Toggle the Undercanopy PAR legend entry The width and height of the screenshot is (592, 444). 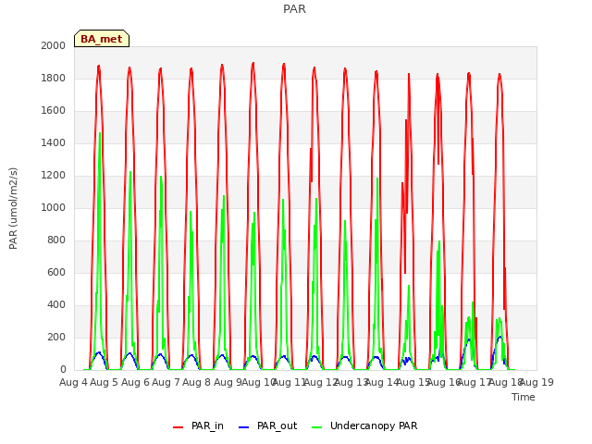point(364,425)
